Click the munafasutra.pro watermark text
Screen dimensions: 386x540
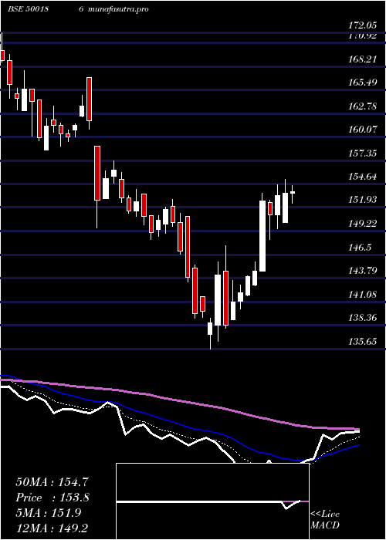point(118,9)
